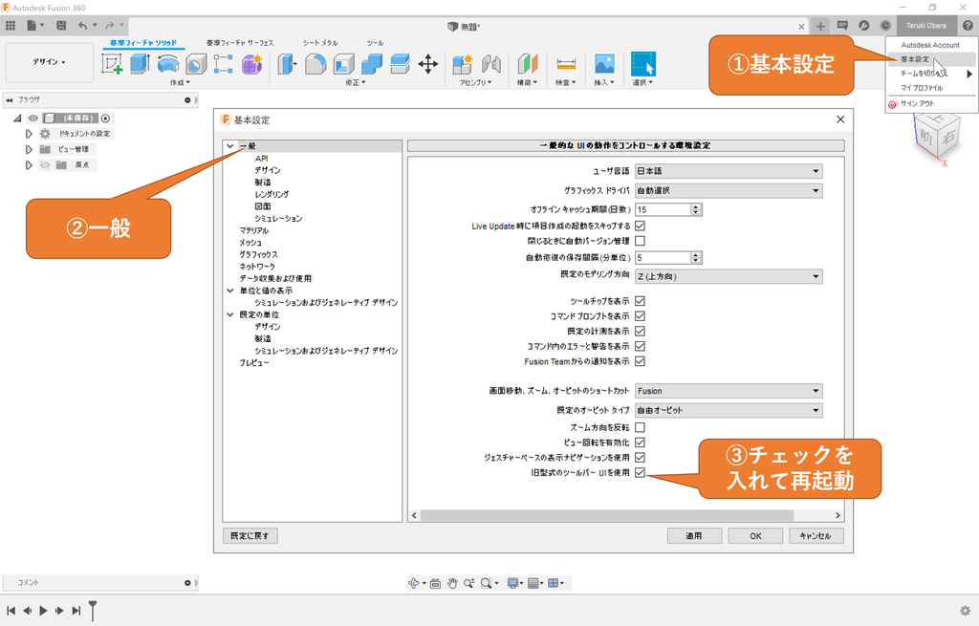
Task: Toggle Live Update skip startup checkbox
Action: (x=640, y=226)
